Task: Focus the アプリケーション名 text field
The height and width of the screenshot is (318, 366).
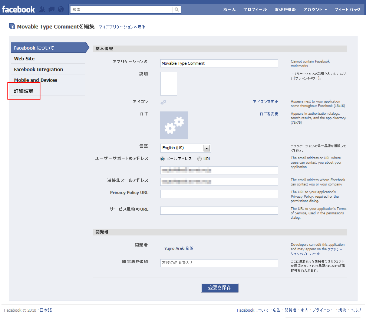Action: (x=219, y=63)
